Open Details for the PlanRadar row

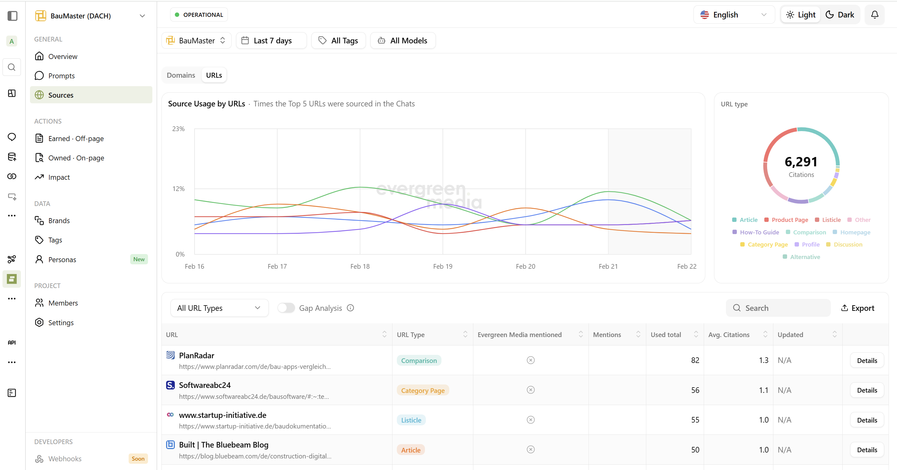coord(867,360)
